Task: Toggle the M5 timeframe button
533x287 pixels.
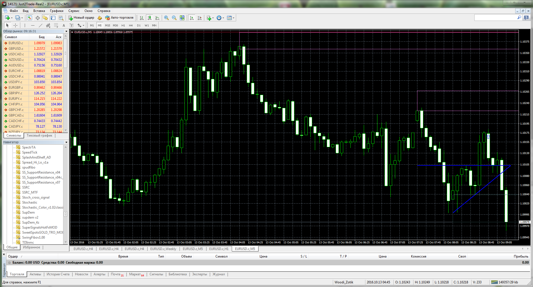Action: click(100, 25)
